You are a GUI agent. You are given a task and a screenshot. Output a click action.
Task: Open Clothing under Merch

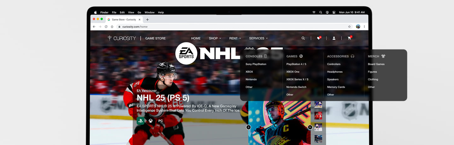click(x=373, y=79)
